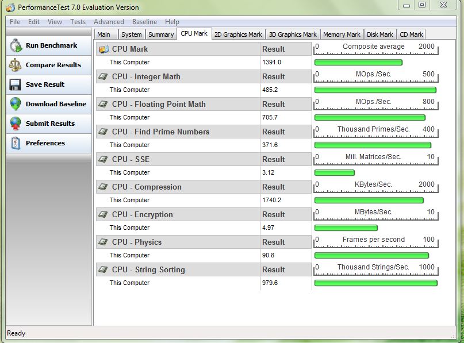This screenshot has width=464, height=343.
Task: Switch to the CD Mark tab
Action: 411,34
